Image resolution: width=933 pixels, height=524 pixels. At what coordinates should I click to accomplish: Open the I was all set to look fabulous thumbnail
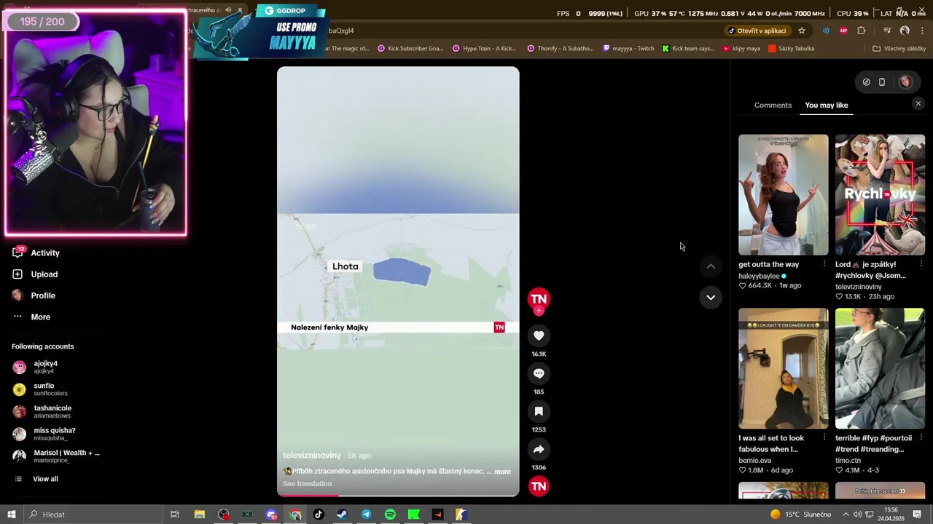(x=784, y=368)
